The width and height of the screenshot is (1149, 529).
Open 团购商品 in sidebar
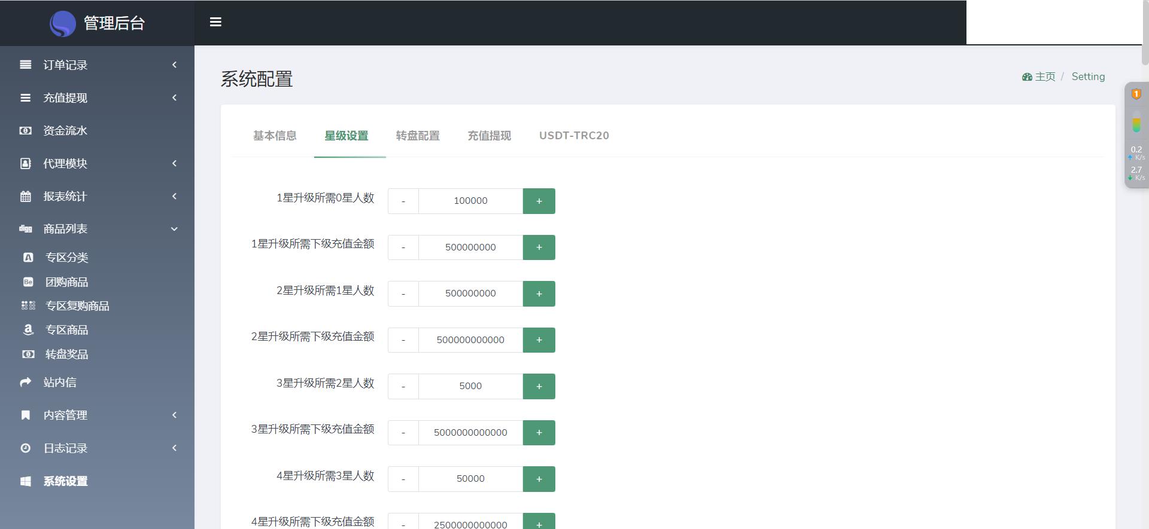click(x=67, y=282)
